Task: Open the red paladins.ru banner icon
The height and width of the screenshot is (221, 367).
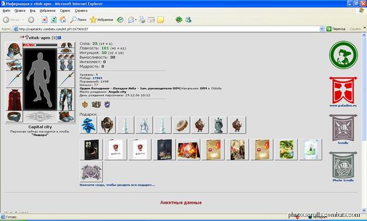Action: tap(343, 90)
